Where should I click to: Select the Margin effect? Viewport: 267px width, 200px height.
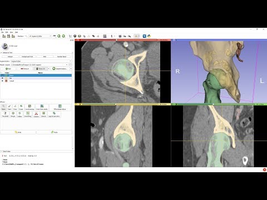tap(13, 114)
